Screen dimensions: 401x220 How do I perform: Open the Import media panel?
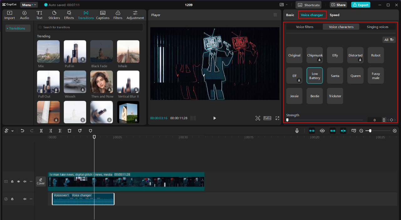point(9,15)
